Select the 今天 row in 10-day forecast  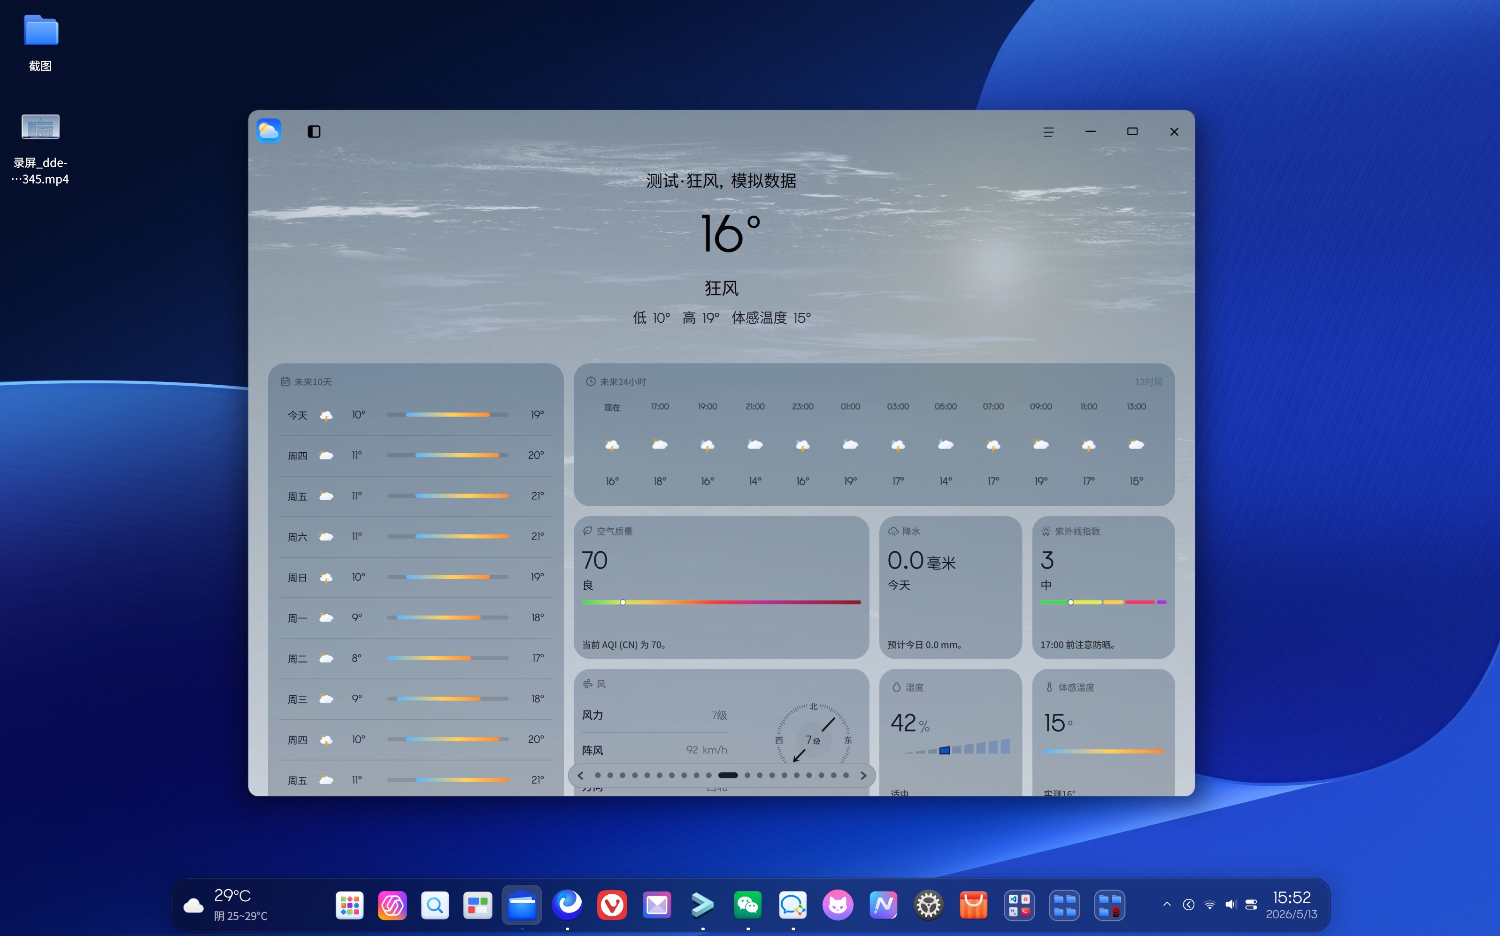pyautogui.click(x=415, y=415)
